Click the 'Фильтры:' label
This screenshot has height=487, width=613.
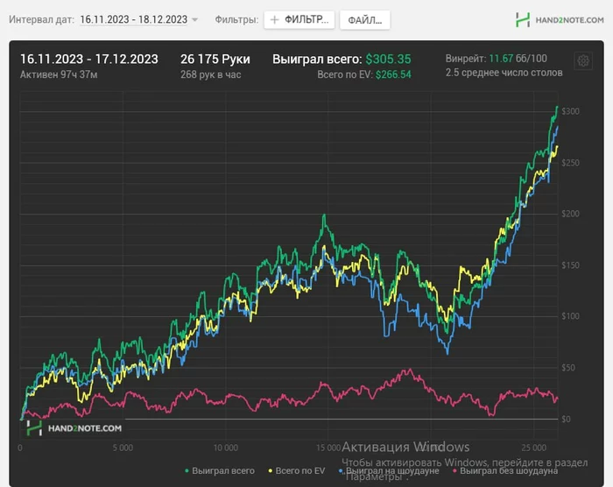tap(236, 19)
